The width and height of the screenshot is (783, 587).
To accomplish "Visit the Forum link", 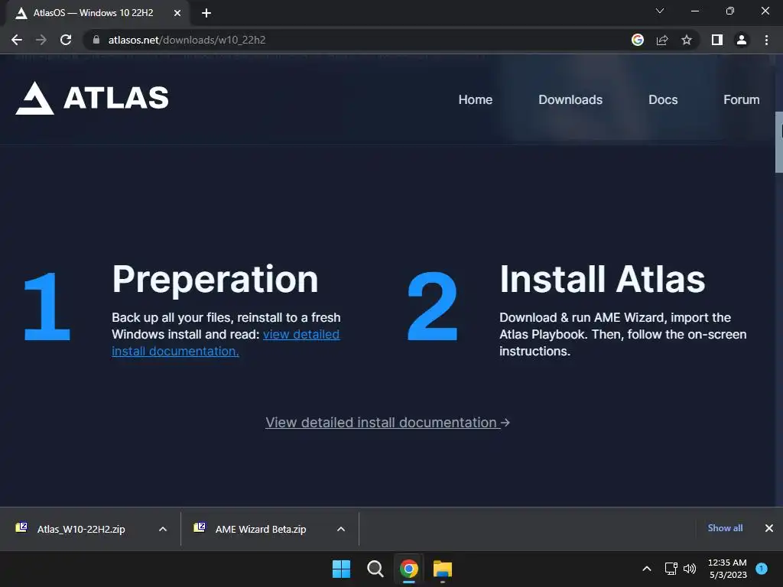I will tap(742, 100).
